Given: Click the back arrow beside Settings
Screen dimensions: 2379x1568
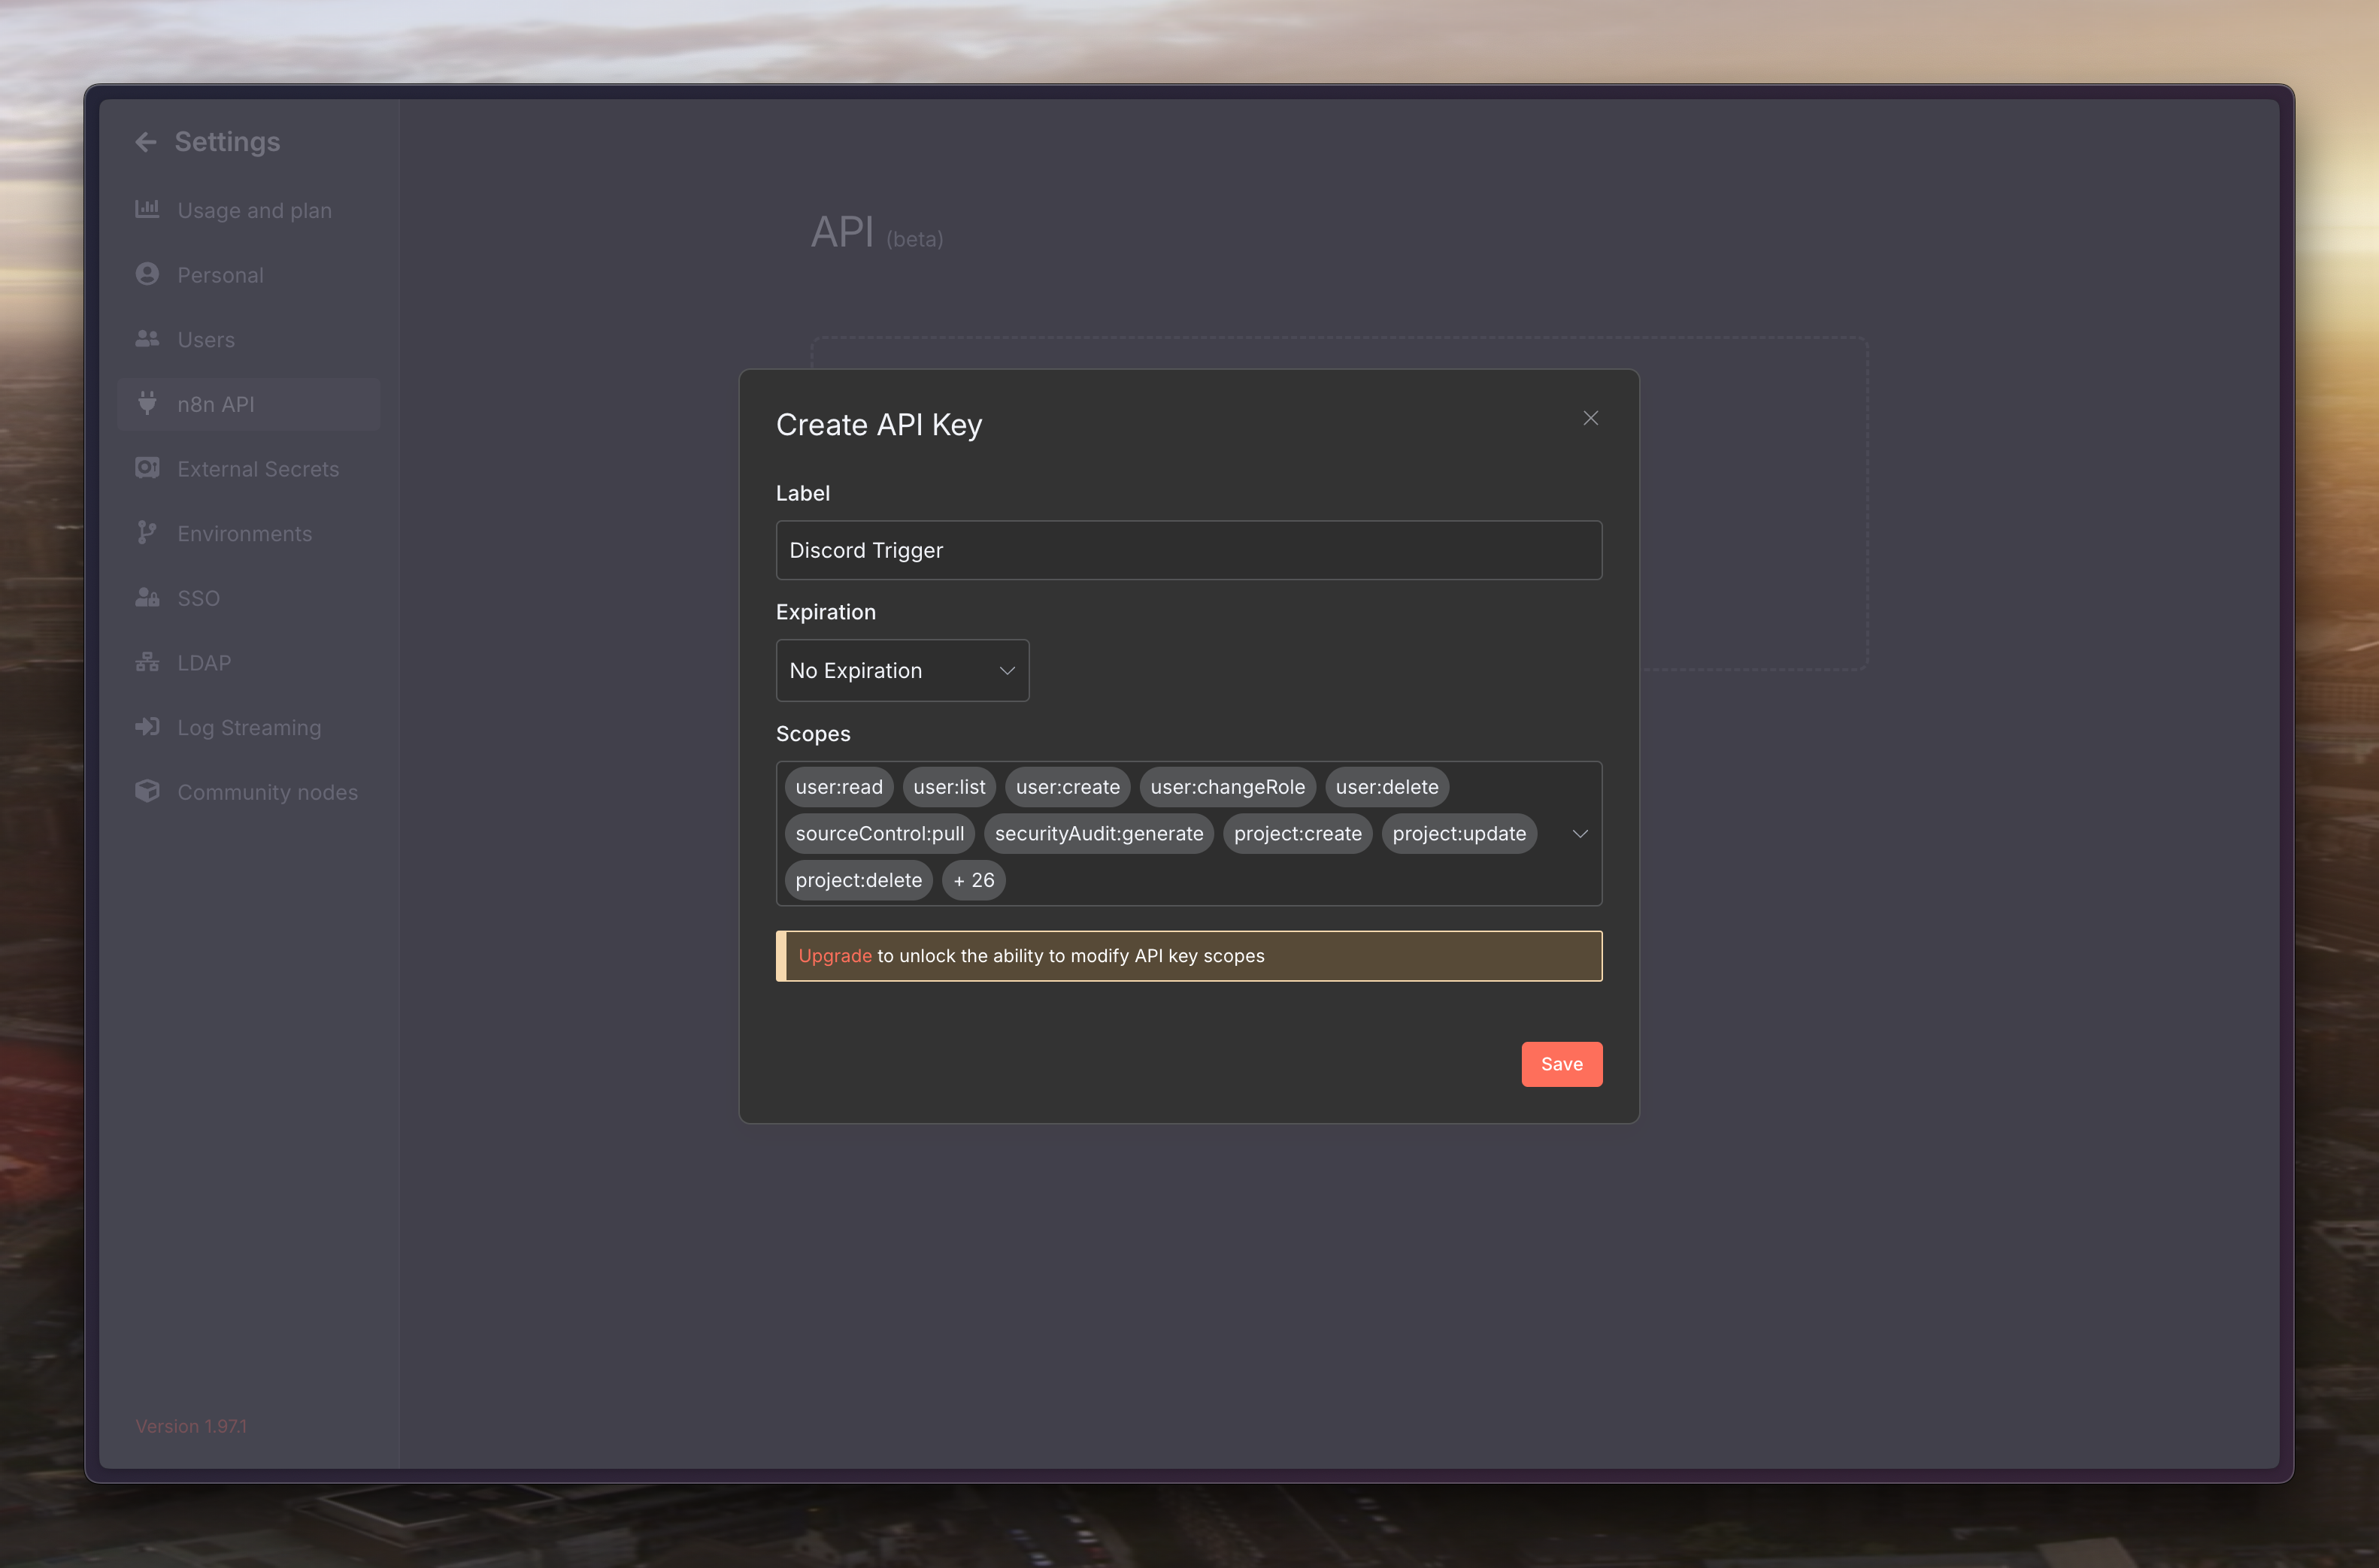Looking at the screenshot, I should pyautogui.click(x=146, y=142).
